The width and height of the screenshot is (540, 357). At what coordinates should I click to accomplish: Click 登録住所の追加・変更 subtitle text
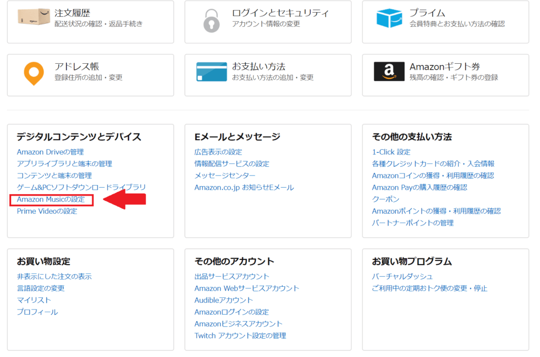(x=89, y=78)
